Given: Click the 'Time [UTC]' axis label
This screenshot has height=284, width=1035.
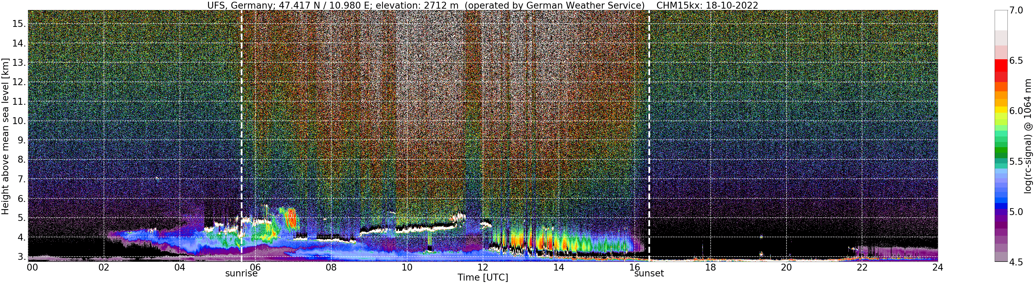Looking at the screenshot, I should 482,277.
